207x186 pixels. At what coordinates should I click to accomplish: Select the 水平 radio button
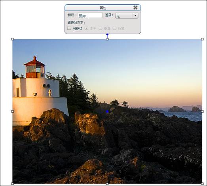pyautogui.click(x=86, y=28)
